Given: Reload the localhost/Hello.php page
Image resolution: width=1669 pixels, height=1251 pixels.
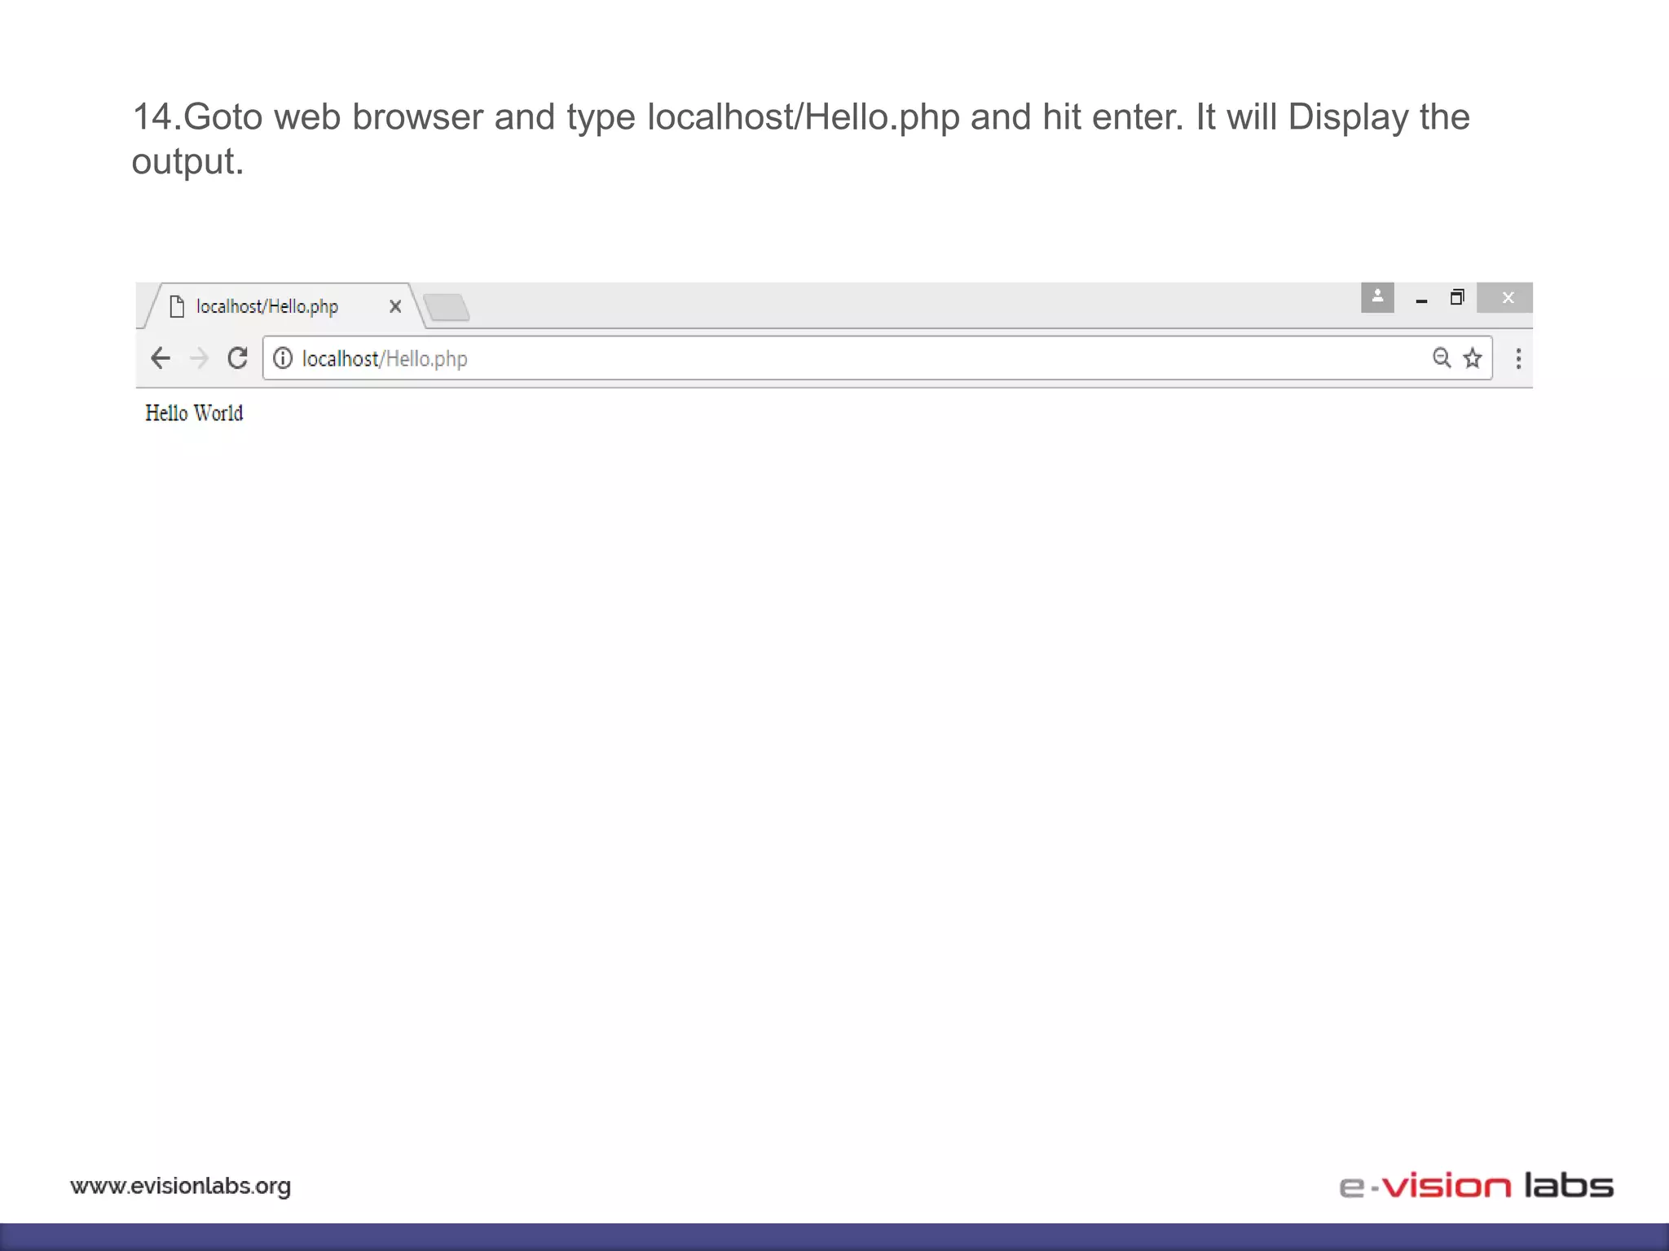Looking at the screenshot, I should pos(237,358).
